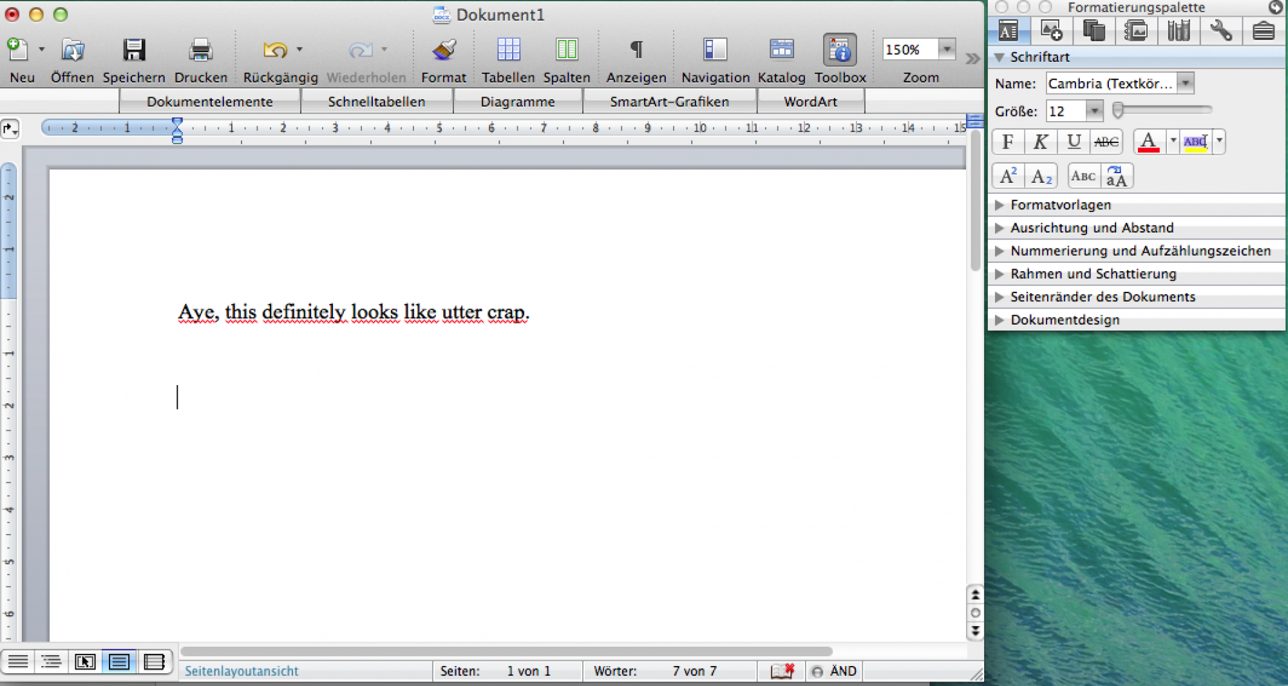
Task: Open the Neu button dropdown arrow
Action: (x=41, y=50)
